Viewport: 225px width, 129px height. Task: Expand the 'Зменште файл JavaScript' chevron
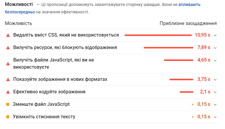[215, 104]
